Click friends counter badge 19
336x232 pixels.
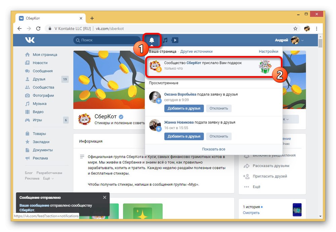click(65, 79)
